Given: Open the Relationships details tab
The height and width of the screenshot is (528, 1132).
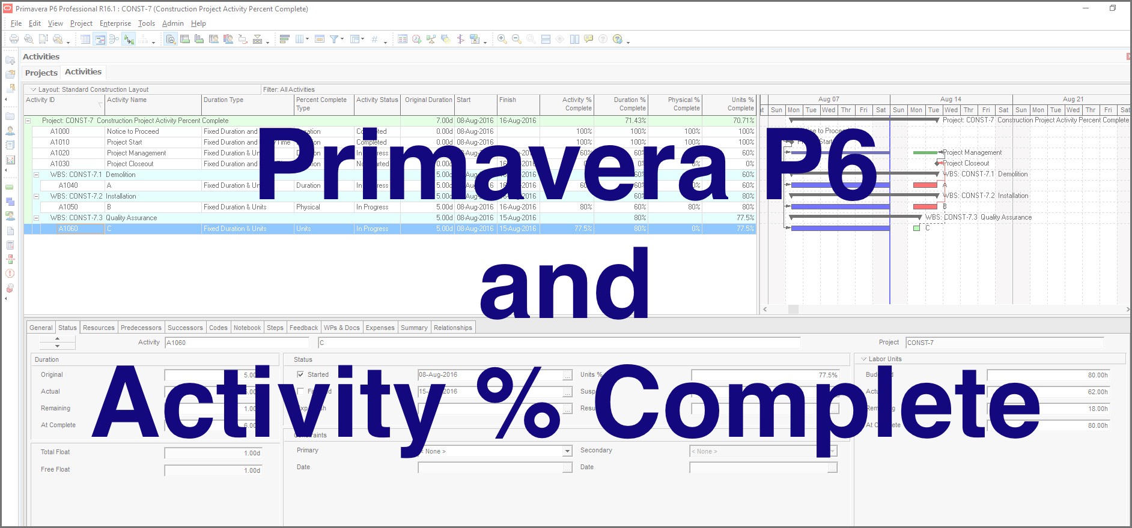Looking at the screenshot, I should (453, 328).
